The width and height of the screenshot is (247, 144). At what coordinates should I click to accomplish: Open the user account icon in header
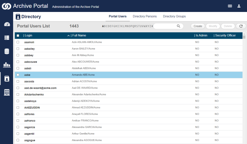[239, 6]
